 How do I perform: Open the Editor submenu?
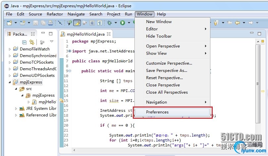click(172, 29)
